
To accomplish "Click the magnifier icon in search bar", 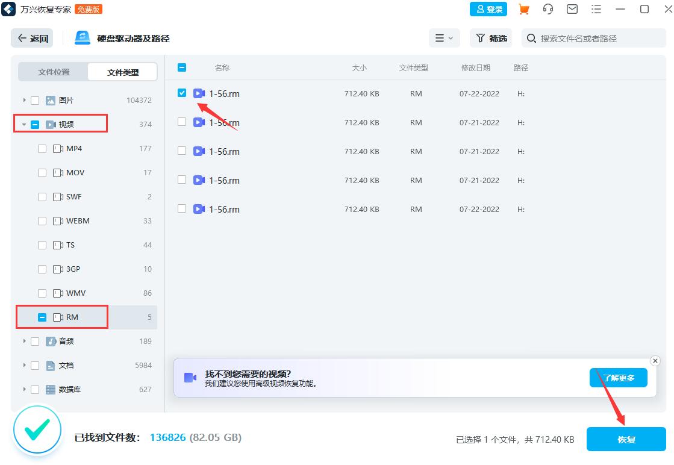I will click(x=531, y=38).
